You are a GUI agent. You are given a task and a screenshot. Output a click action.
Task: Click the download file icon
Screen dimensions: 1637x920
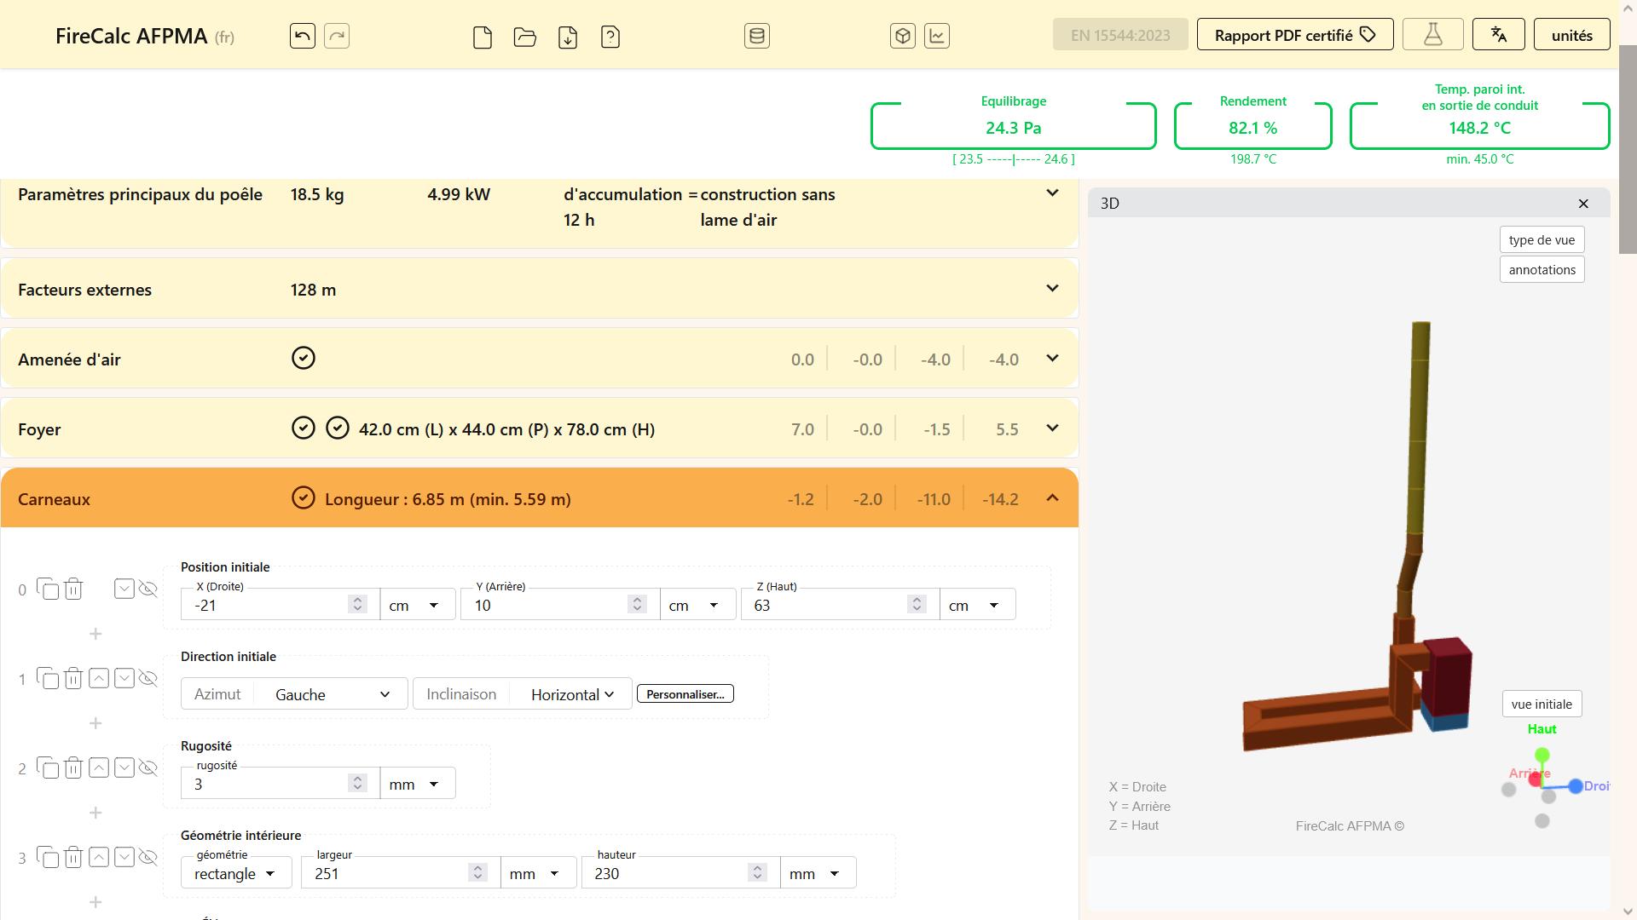tap(568, 37)
